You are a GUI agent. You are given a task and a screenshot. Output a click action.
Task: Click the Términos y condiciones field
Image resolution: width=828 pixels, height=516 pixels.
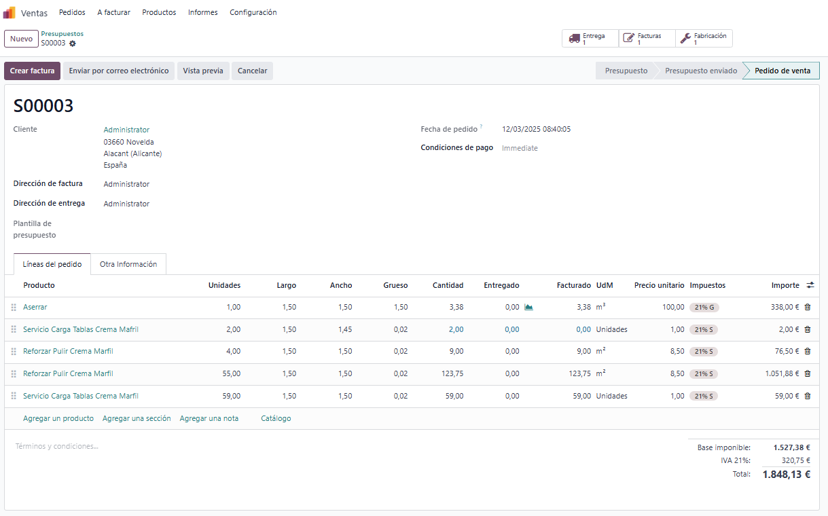pyautogui.click(x=57, y=446)
